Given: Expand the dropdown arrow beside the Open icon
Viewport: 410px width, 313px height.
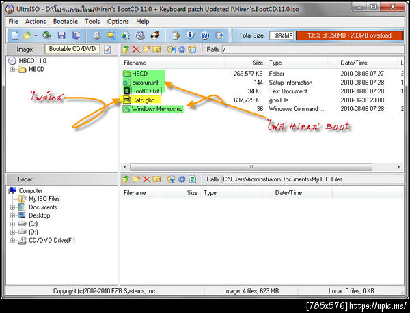Looking at the screenshot, I should point(36,35).
